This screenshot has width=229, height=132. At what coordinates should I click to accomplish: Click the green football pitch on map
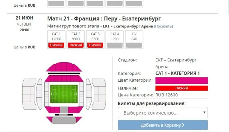(x=64, y=94)
